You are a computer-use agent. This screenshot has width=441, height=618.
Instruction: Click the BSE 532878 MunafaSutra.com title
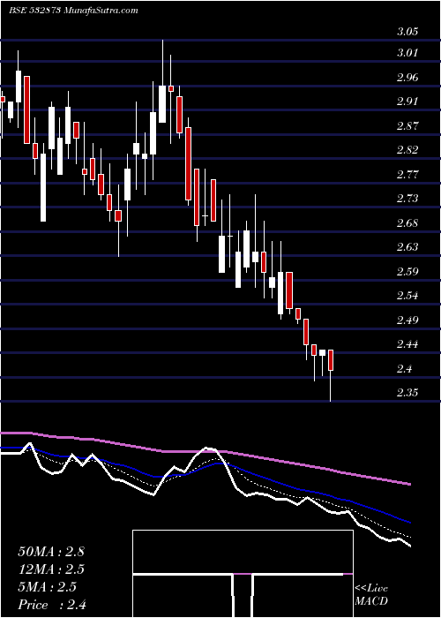point(73,11)
